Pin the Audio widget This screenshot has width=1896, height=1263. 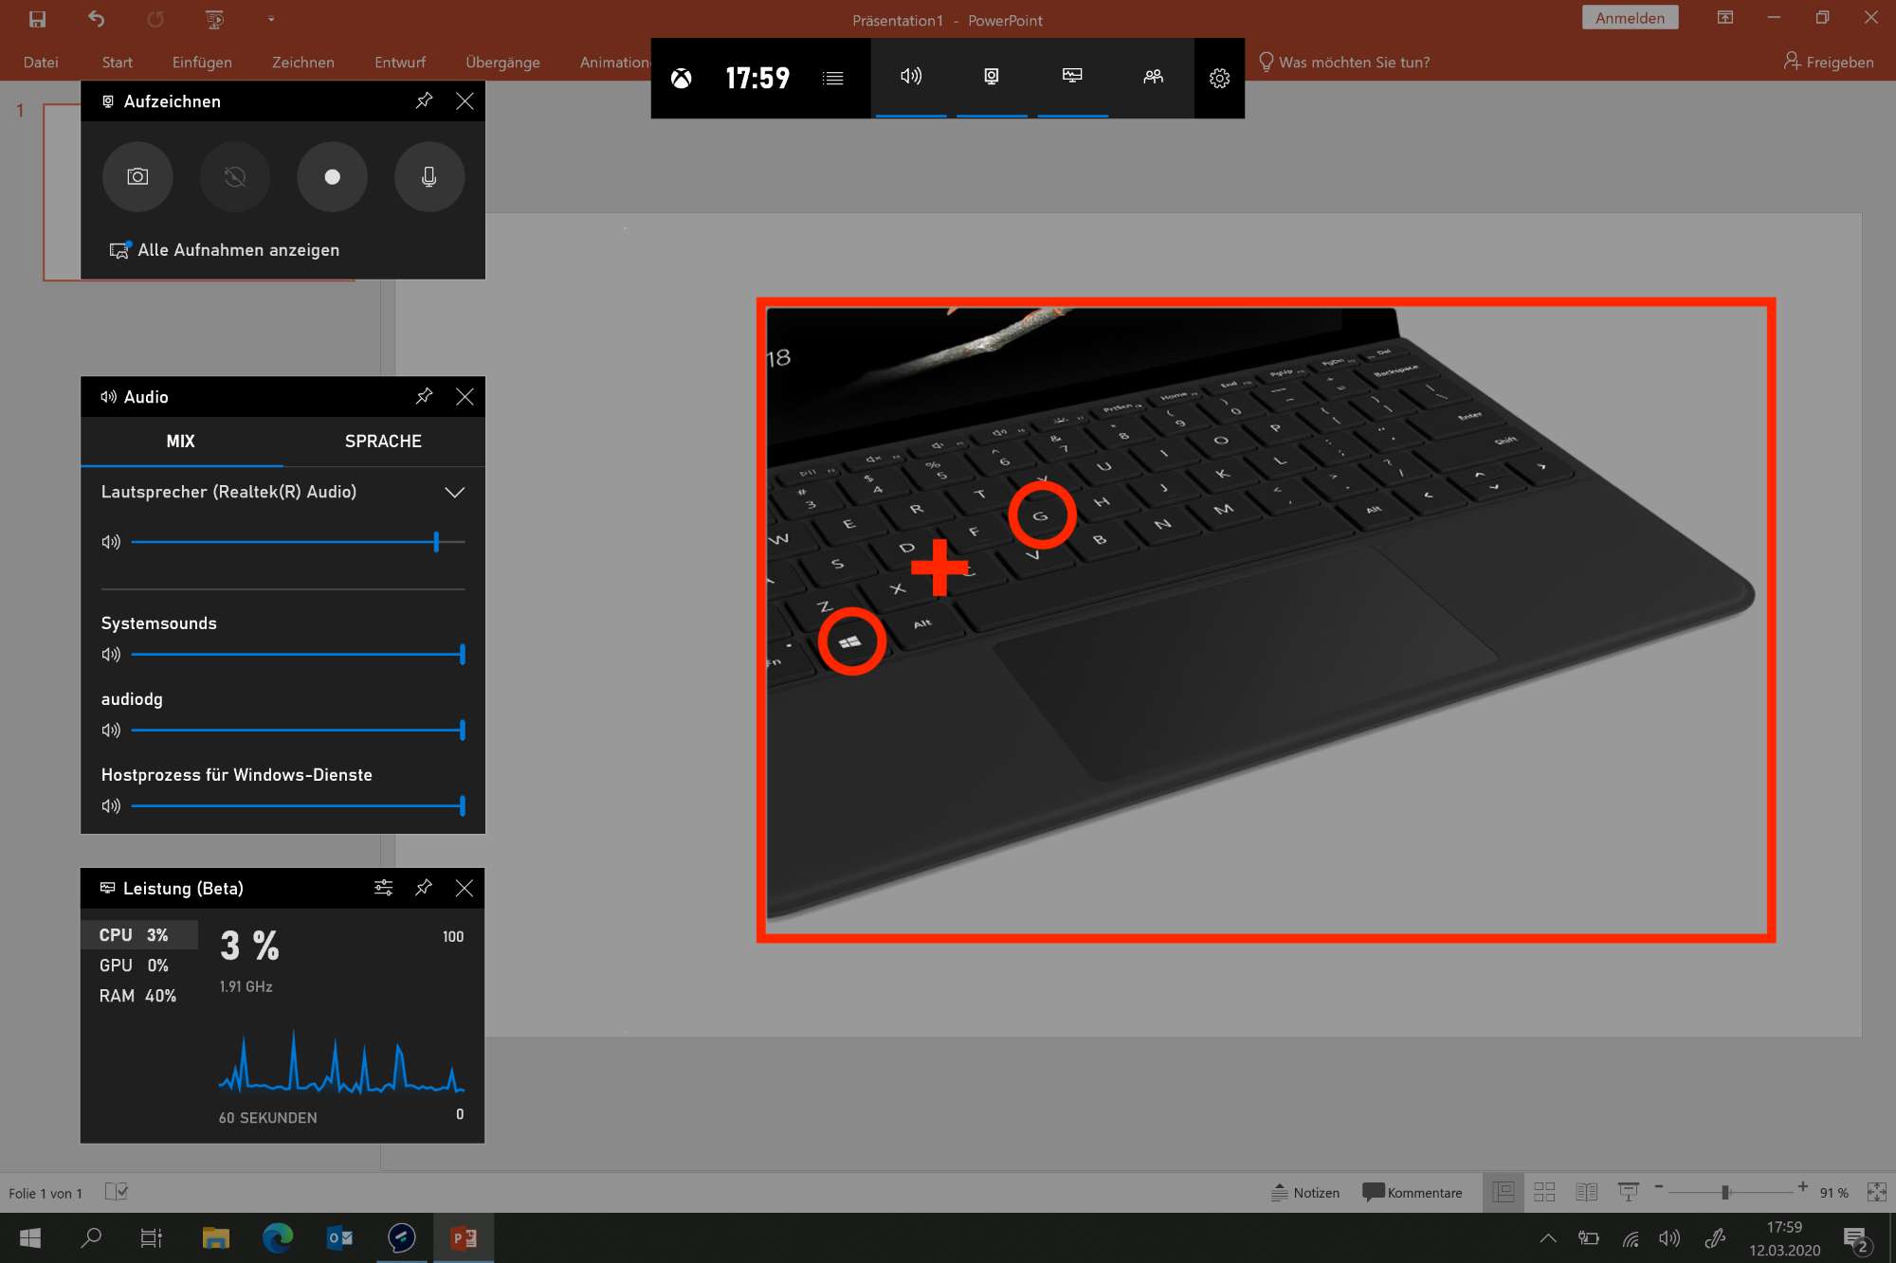point(424,396)
